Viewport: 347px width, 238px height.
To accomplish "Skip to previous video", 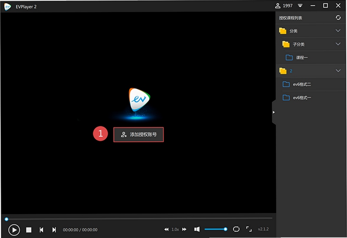I will pyautogui.click(x=41, y=230).
